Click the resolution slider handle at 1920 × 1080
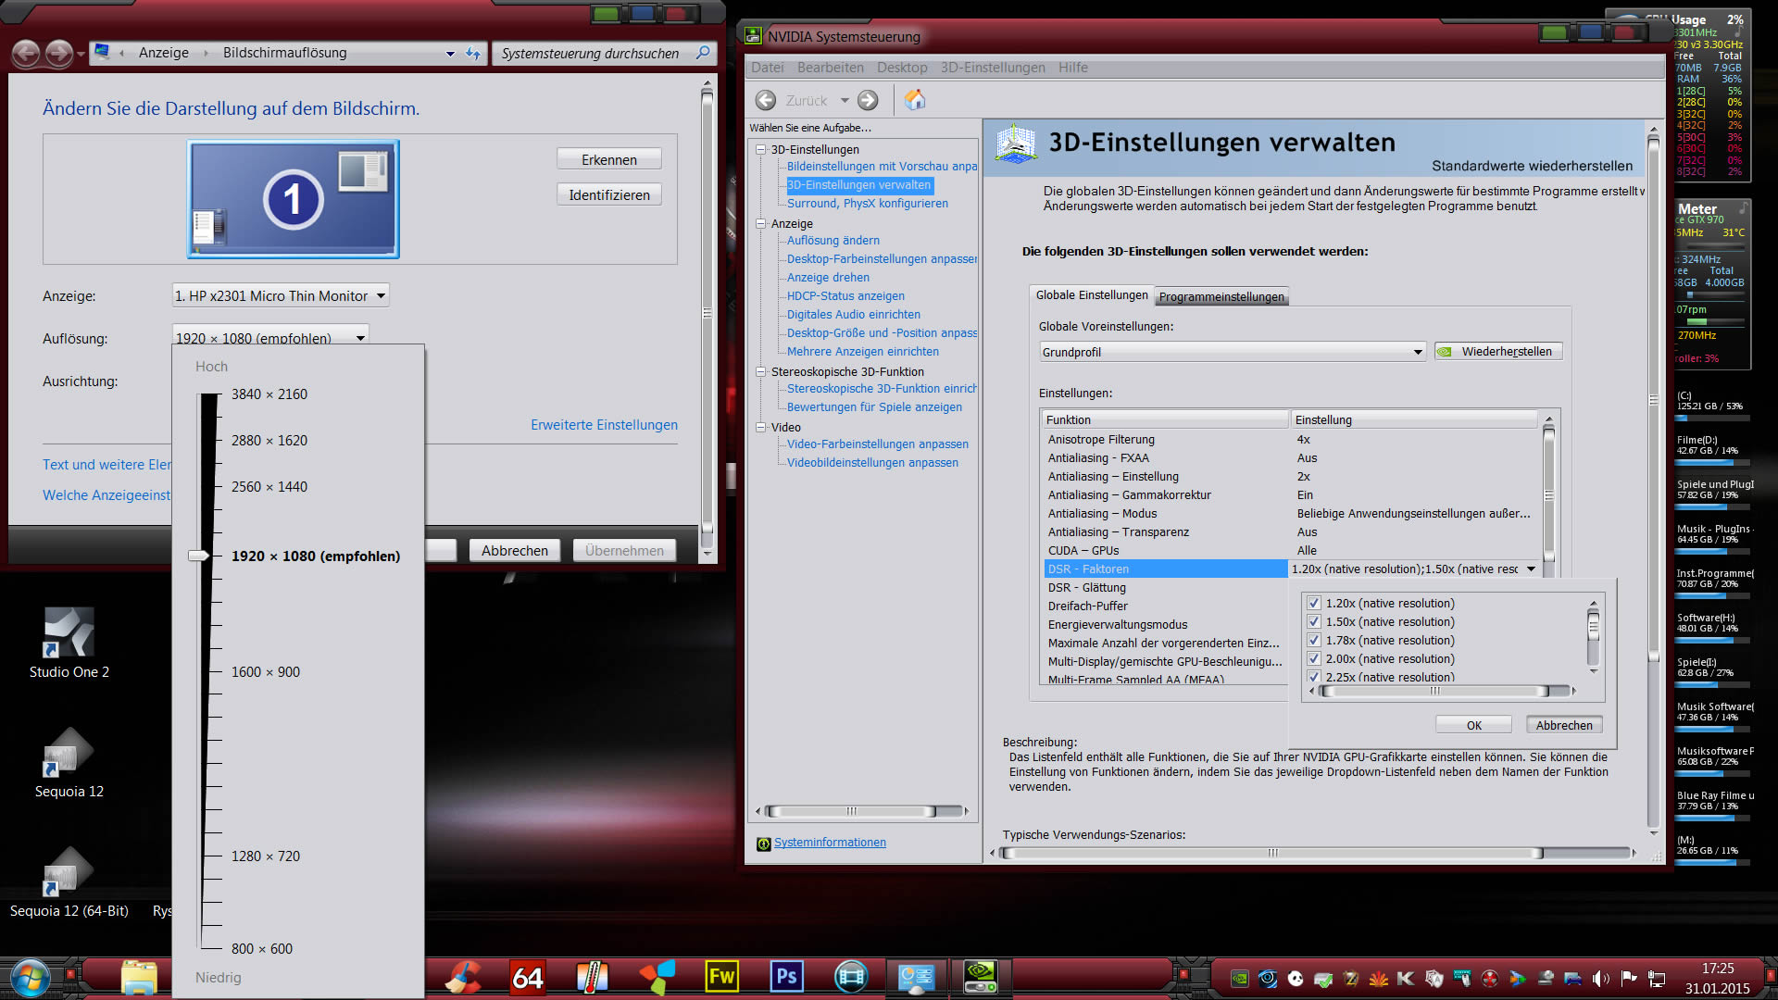This screenshot has width=1778, height=1000. coord(198,556)
